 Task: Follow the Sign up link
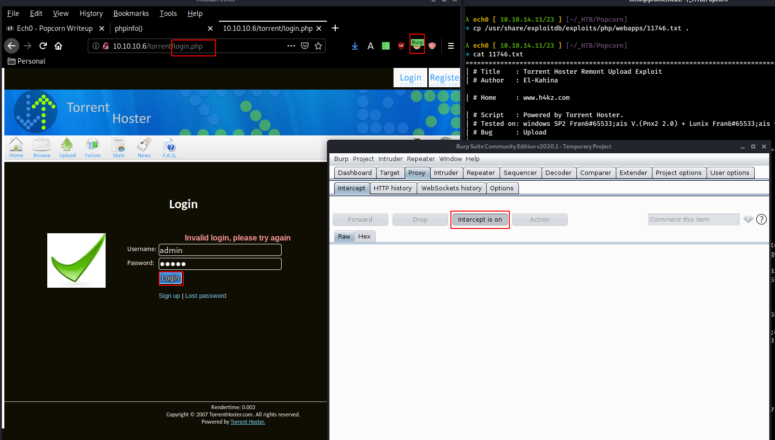tap(169, 296)
